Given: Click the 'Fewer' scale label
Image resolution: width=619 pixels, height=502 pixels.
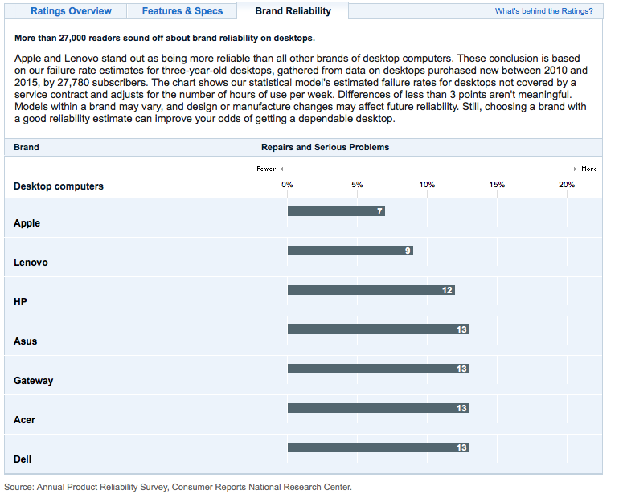Looking at the screenshot, I should (x=266, y=169).
